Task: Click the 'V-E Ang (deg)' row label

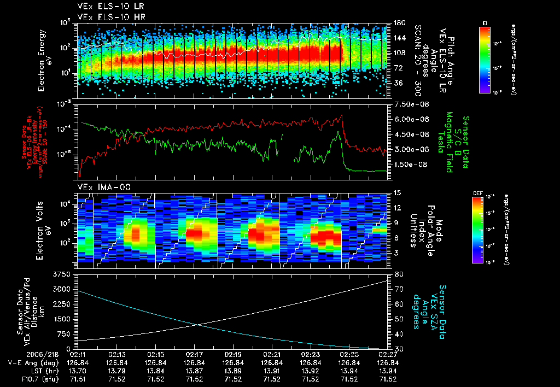Action: tap(33, 363)
